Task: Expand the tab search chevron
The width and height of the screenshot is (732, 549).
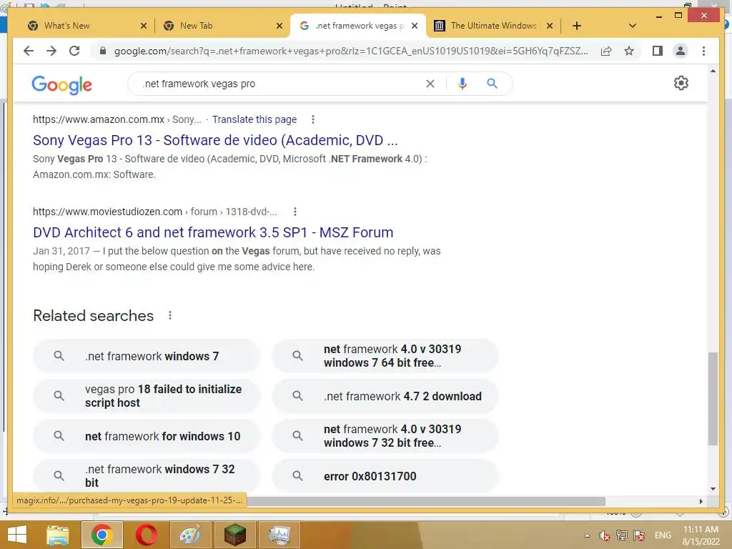Action: click(633, 26)
